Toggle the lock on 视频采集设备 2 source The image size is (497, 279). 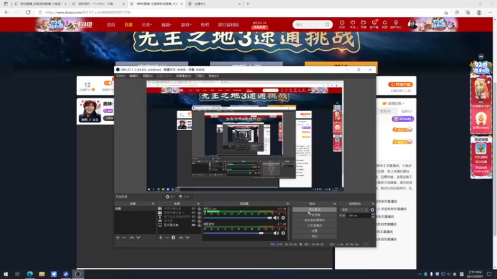[x=199, y=213]
